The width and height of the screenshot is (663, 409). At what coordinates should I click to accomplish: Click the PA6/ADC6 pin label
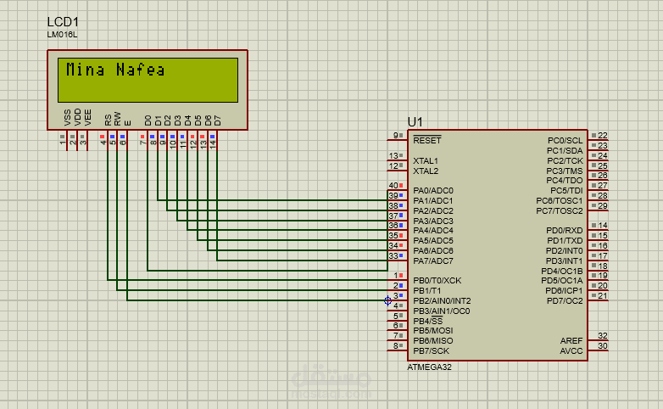click(433, 250)
